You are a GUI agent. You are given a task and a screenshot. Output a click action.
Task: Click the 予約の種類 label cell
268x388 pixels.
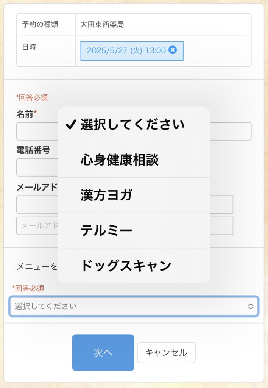(x=46, y=25)
